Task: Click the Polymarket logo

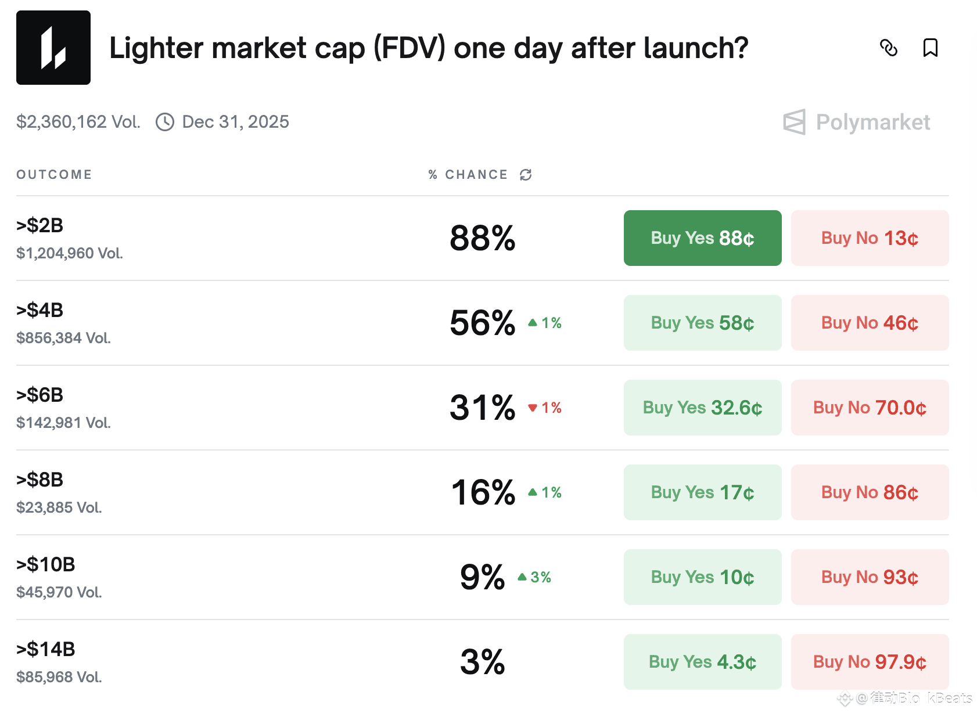Action: pyautogui.click(x=857, y=122)
